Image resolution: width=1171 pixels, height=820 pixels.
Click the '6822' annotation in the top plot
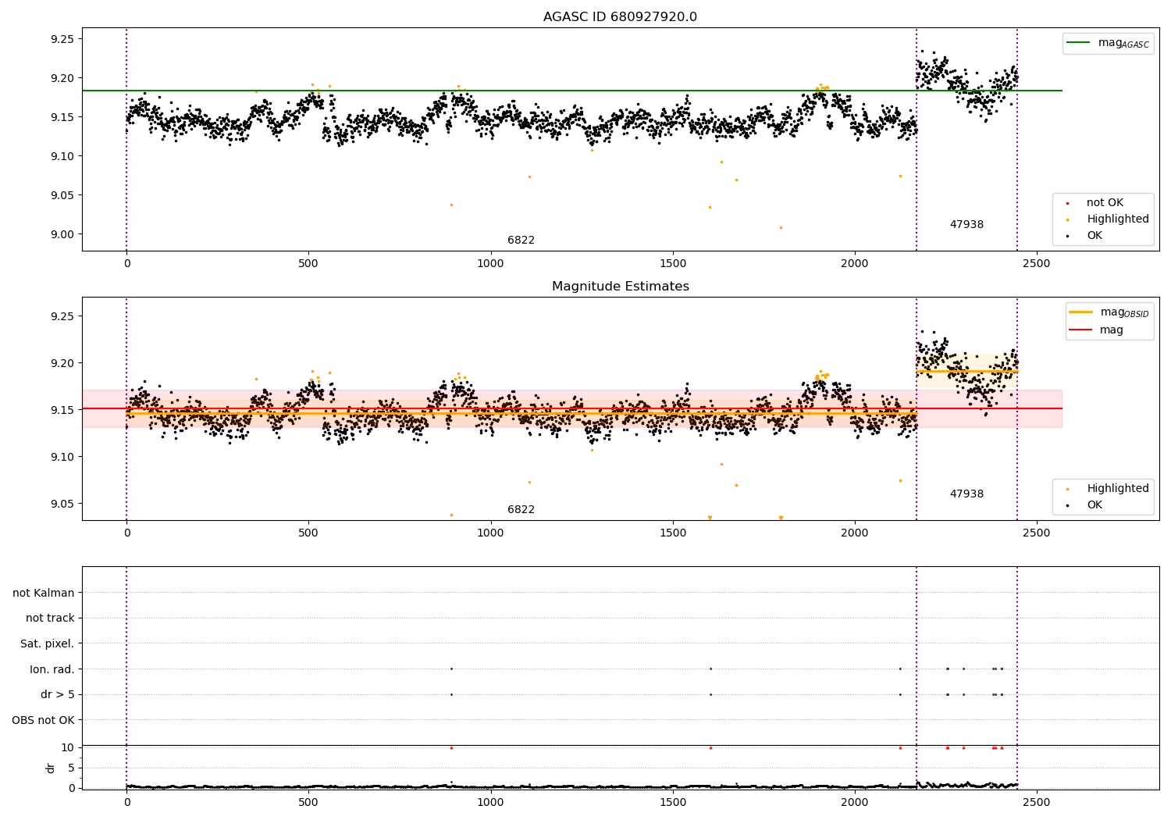(x=521, y=241)
